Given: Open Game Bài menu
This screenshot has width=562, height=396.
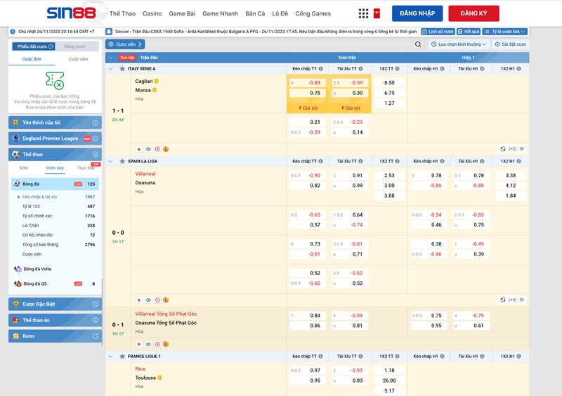Looking at the screenshot, I should click(x=182, y=13).
